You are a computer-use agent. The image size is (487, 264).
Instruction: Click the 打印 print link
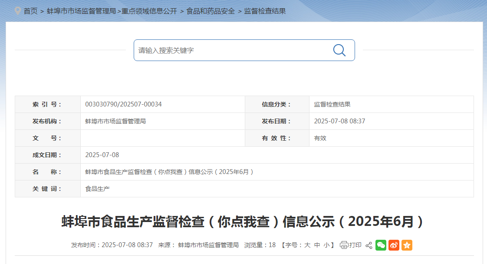click(x=355, y=245)
